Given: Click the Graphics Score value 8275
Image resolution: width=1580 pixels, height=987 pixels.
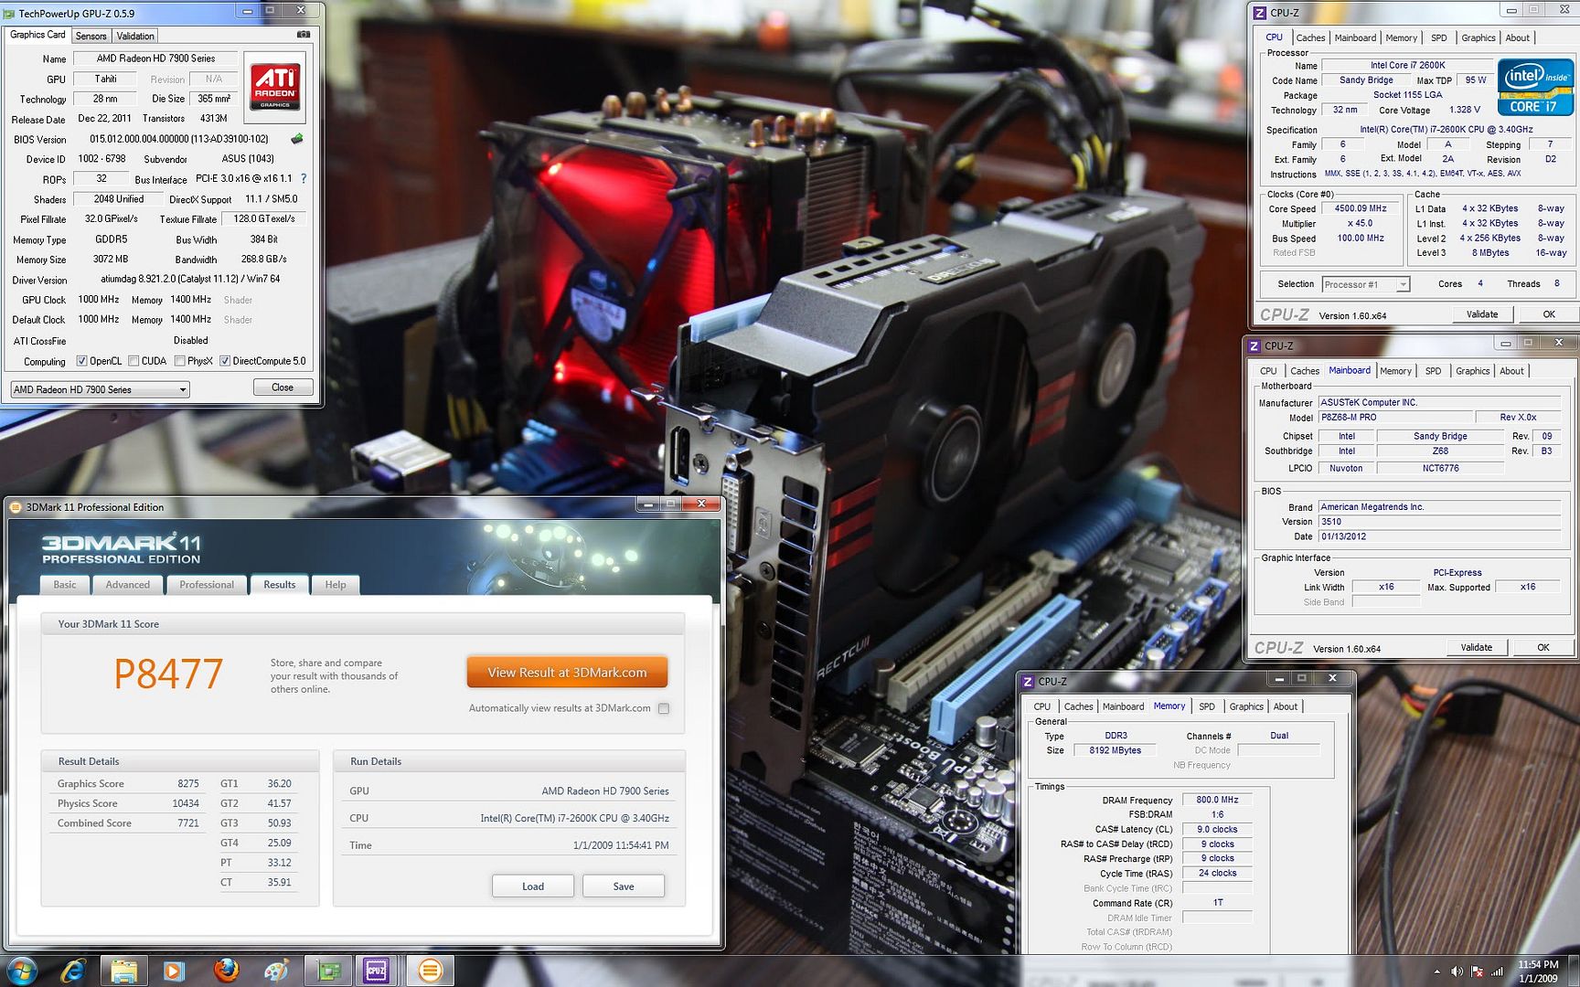Looking at the screenshot, I should [188, 784].
